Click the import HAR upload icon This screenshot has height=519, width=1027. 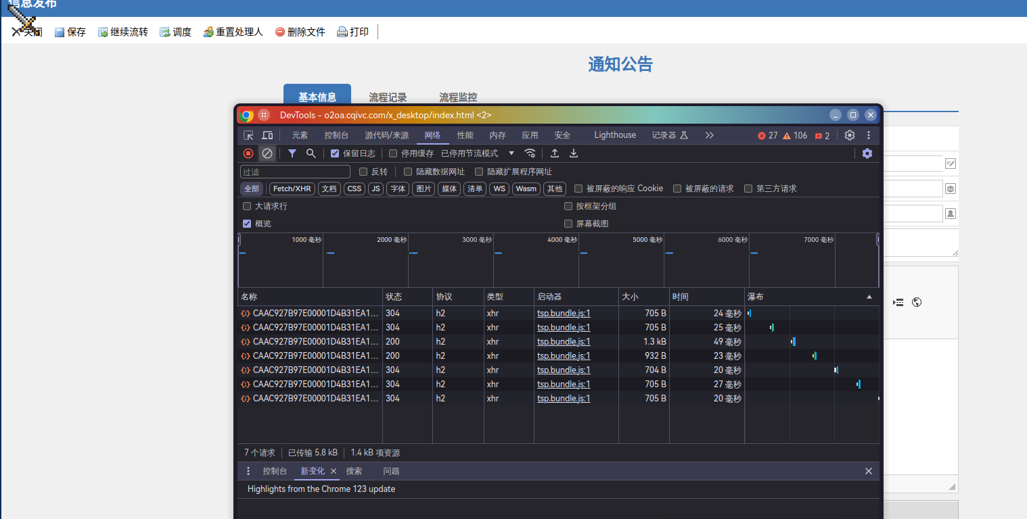(555, 153)
